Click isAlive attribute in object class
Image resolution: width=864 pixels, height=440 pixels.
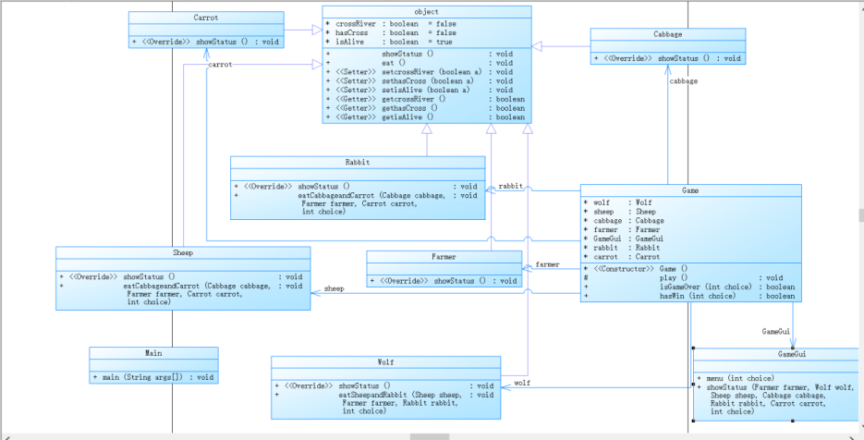pos(389,42)
